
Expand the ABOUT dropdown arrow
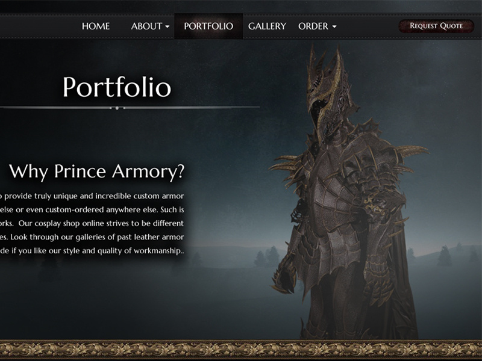pos(167,26)
